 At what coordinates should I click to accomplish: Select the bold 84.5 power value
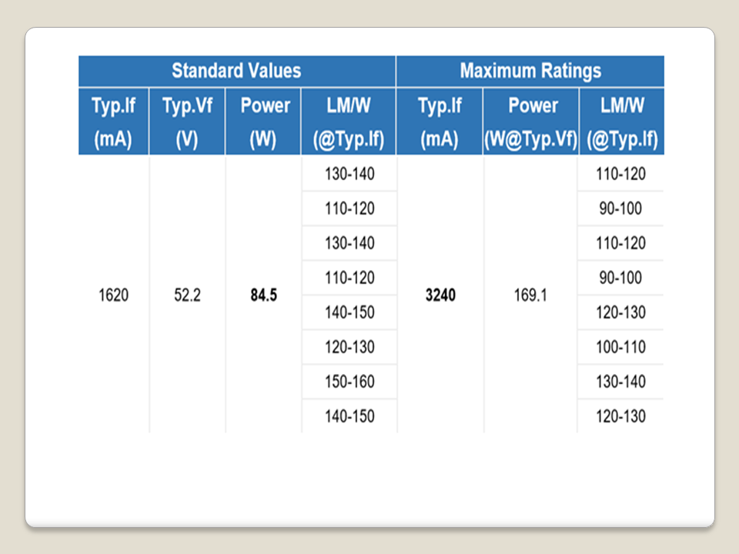click(x=263, y=295)
